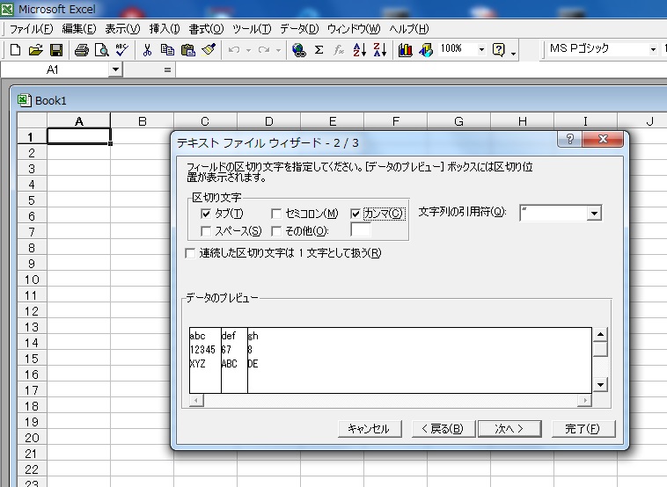Open the 文字列の引用符 dropdown

click(594, 213)
